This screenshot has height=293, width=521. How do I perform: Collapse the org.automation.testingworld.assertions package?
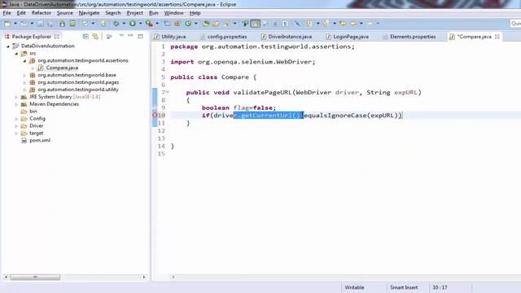pyautogui.click(x=24, y=61)
